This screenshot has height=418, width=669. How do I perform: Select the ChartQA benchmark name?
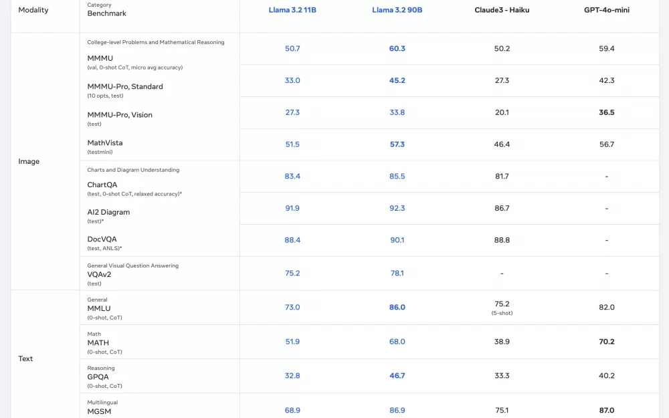coord(102,185)
